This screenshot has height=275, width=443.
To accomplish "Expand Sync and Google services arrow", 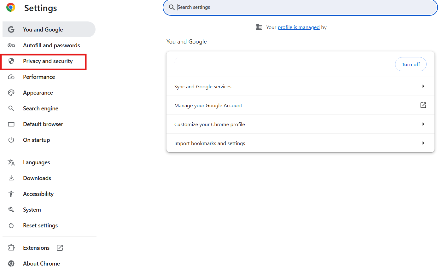I will tap(423, 86).
